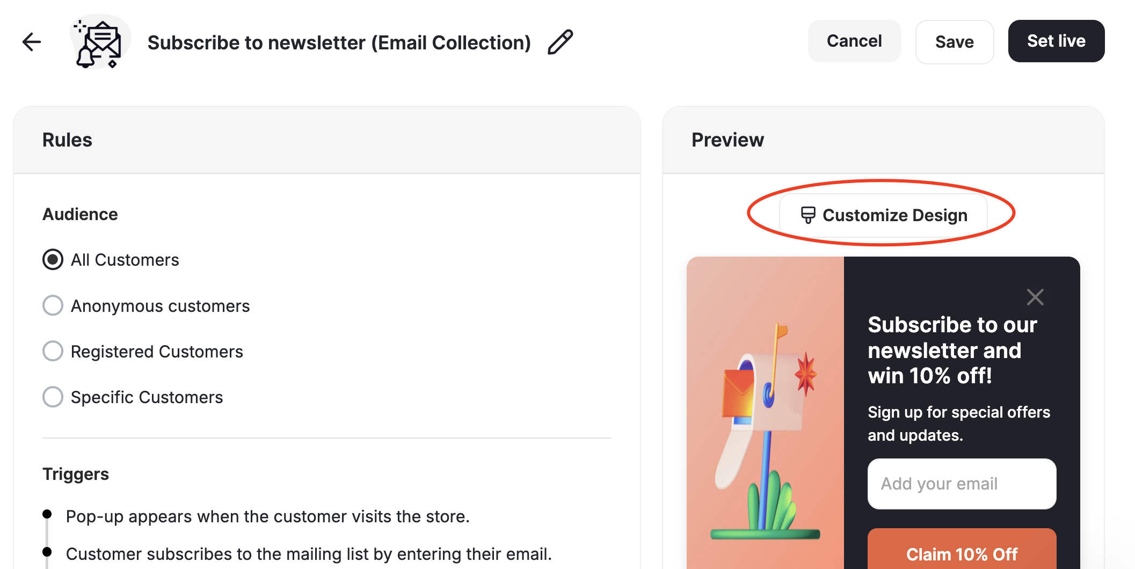The image size is (1135, 569).
Task: Click the paintbrush icon on Customize Design
Action: (807, 214)
